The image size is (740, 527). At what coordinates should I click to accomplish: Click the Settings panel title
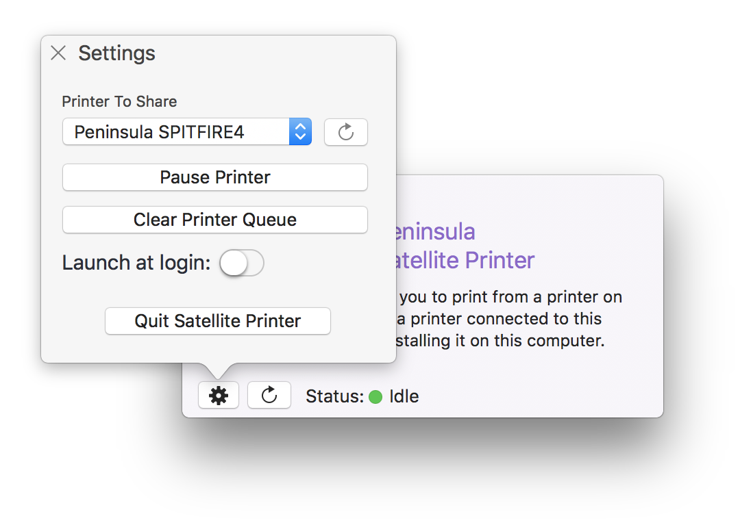pyautogui.click(x=116, y=53)
